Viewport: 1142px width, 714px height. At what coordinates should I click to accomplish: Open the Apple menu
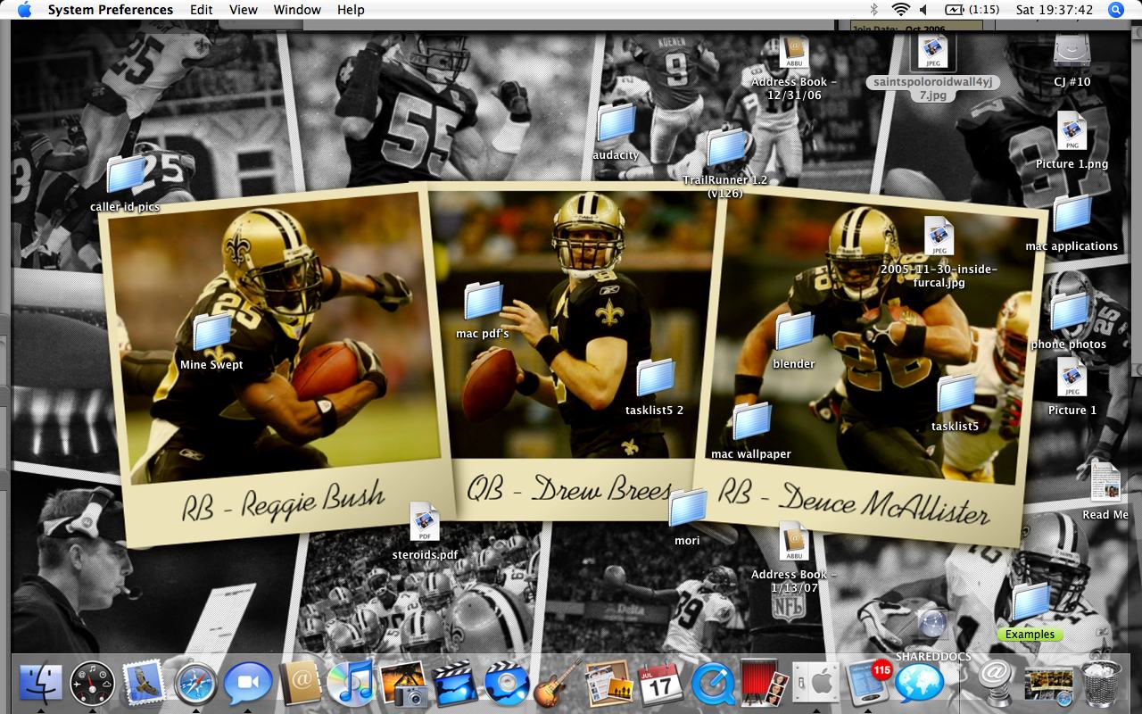point(24,10)
